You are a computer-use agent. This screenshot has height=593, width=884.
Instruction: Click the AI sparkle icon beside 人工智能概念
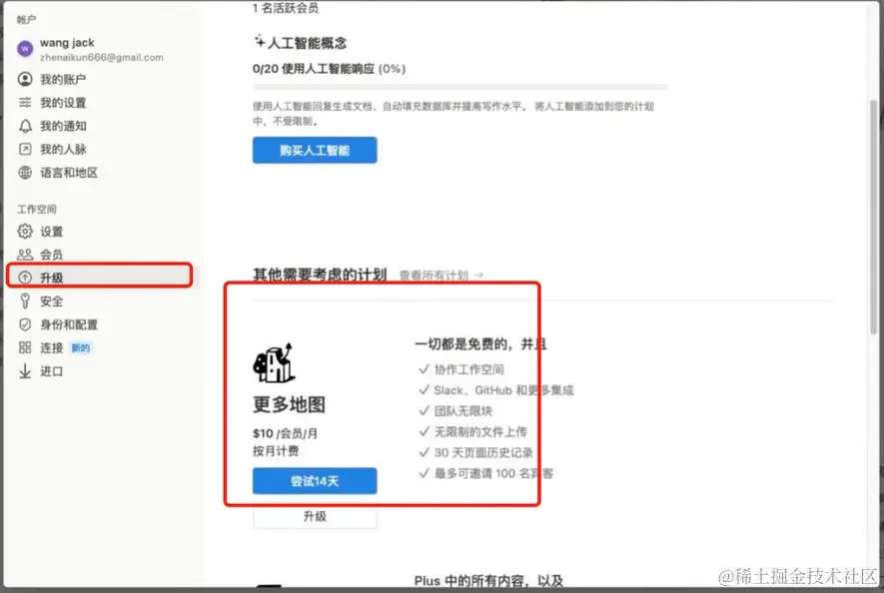(x=260, y=41)
